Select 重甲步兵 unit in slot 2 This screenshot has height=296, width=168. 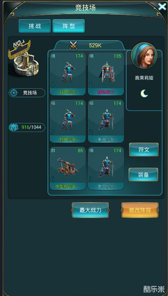pyautogui.click(x=106, y=121)
